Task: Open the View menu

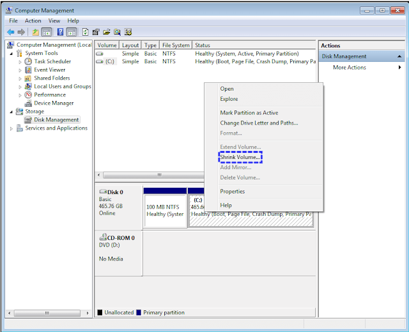Action: tap(54, 21)
